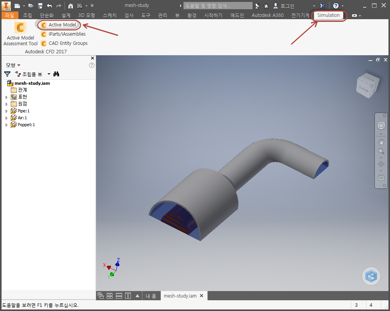Expand the Poppet:1 component node
The image size is (390, 311).
(x=7, y=125)
